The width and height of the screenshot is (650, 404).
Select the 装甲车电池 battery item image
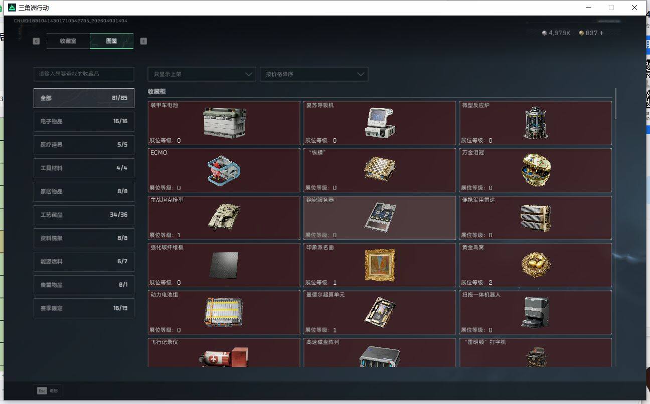click(x=224, y=122)
